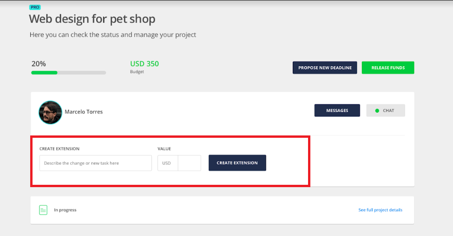Click the In progress document icon

pos(43,210)
